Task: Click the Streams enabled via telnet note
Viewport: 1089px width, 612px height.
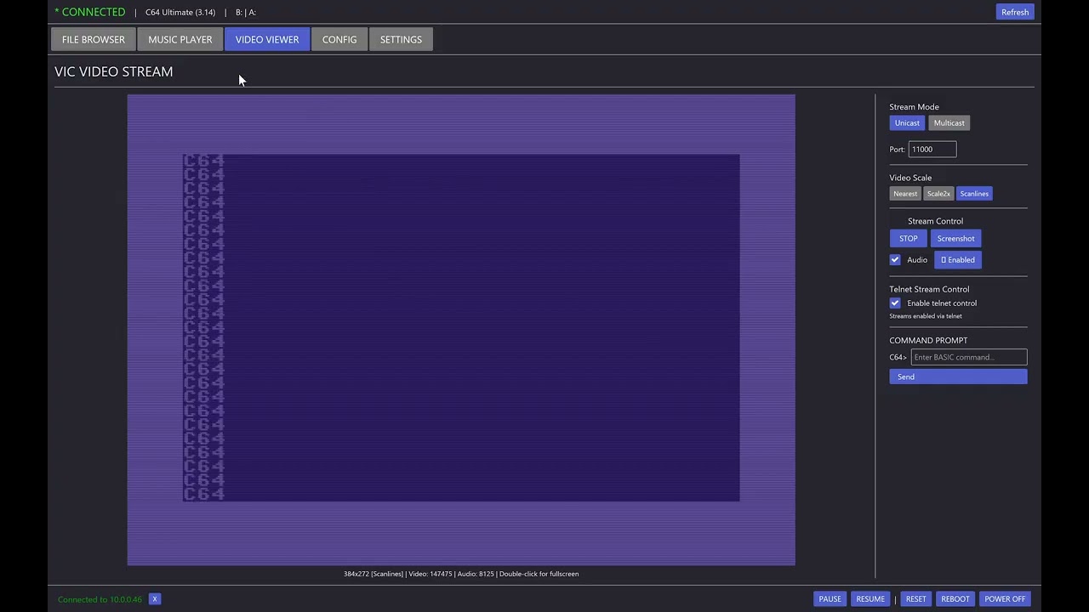Action: 926,316
